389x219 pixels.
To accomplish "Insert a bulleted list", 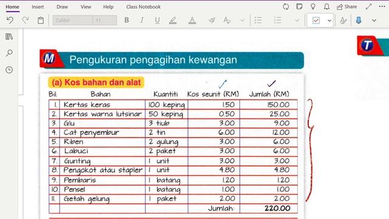I will pos(258,20).
